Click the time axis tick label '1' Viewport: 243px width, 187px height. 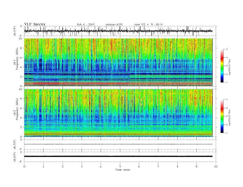[x=43, y=167]
